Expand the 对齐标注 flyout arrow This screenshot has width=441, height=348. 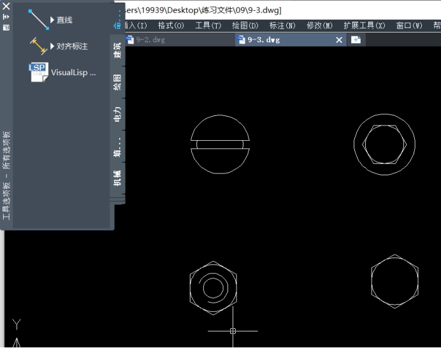pos(52,47)
